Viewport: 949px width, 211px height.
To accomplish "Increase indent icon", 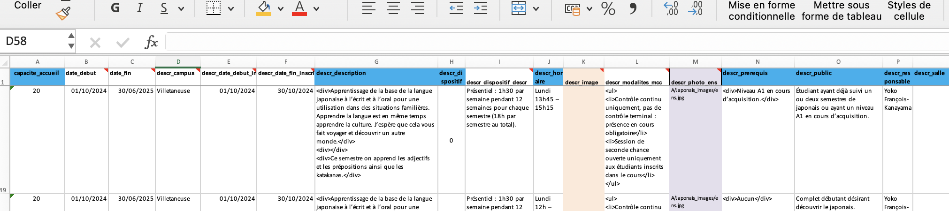I will coord(480,8).
